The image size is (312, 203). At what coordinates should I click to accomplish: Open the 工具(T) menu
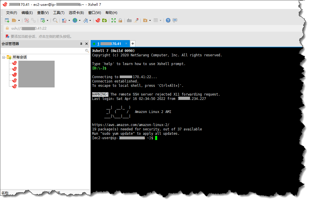59,13
